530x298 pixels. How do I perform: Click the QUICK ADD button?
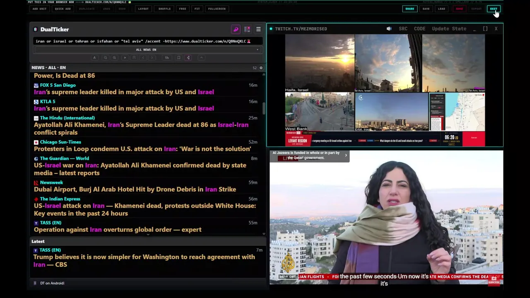[x=63, y=9]
